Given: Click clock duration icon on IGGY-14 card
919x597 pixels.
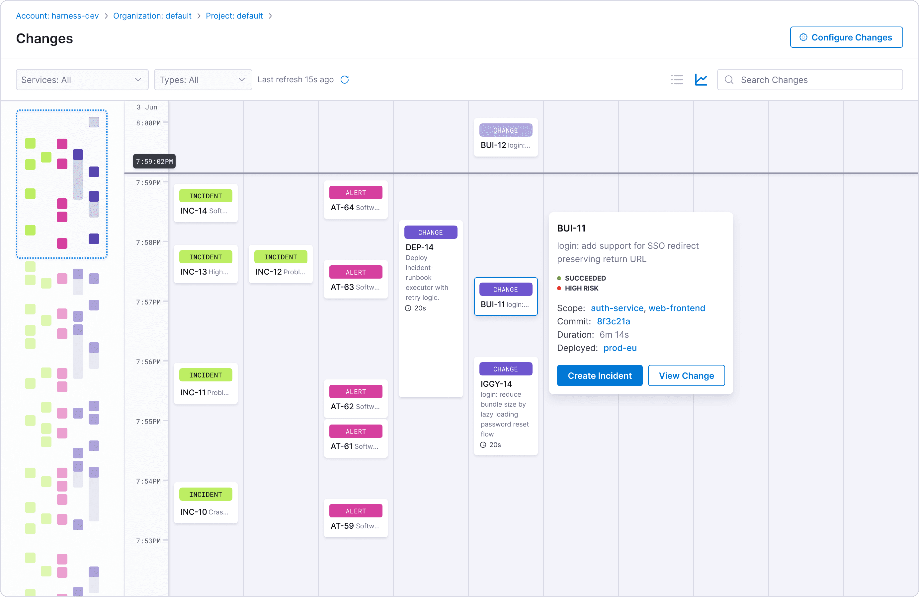Looking at the screenshot, I should point(483,445).
